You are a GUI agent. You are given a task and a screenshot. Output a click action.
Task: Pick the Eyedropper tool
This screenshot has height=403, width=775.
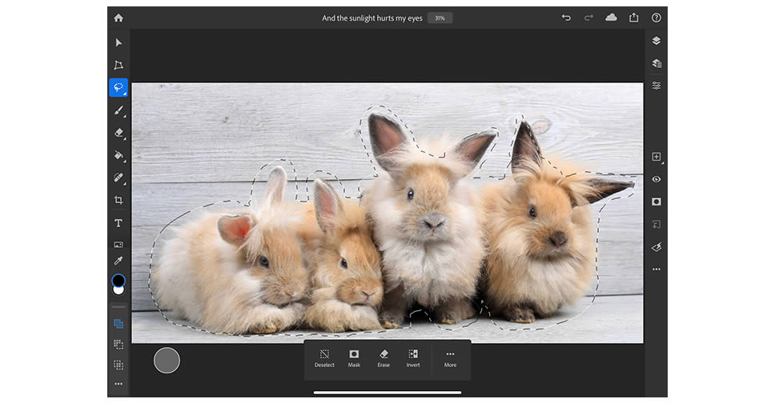118,261
